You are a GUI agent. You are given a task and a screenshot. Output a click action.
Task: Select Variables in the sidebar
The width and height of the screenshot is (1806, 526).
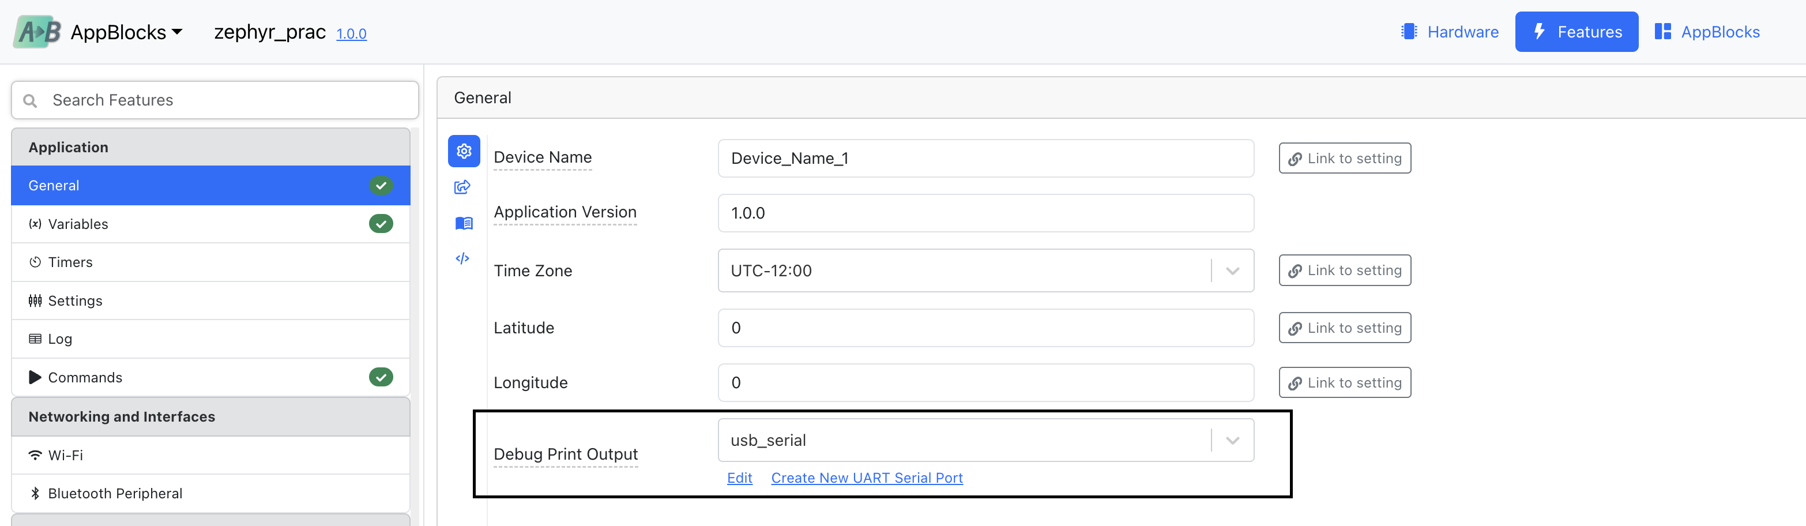(210, 224)
